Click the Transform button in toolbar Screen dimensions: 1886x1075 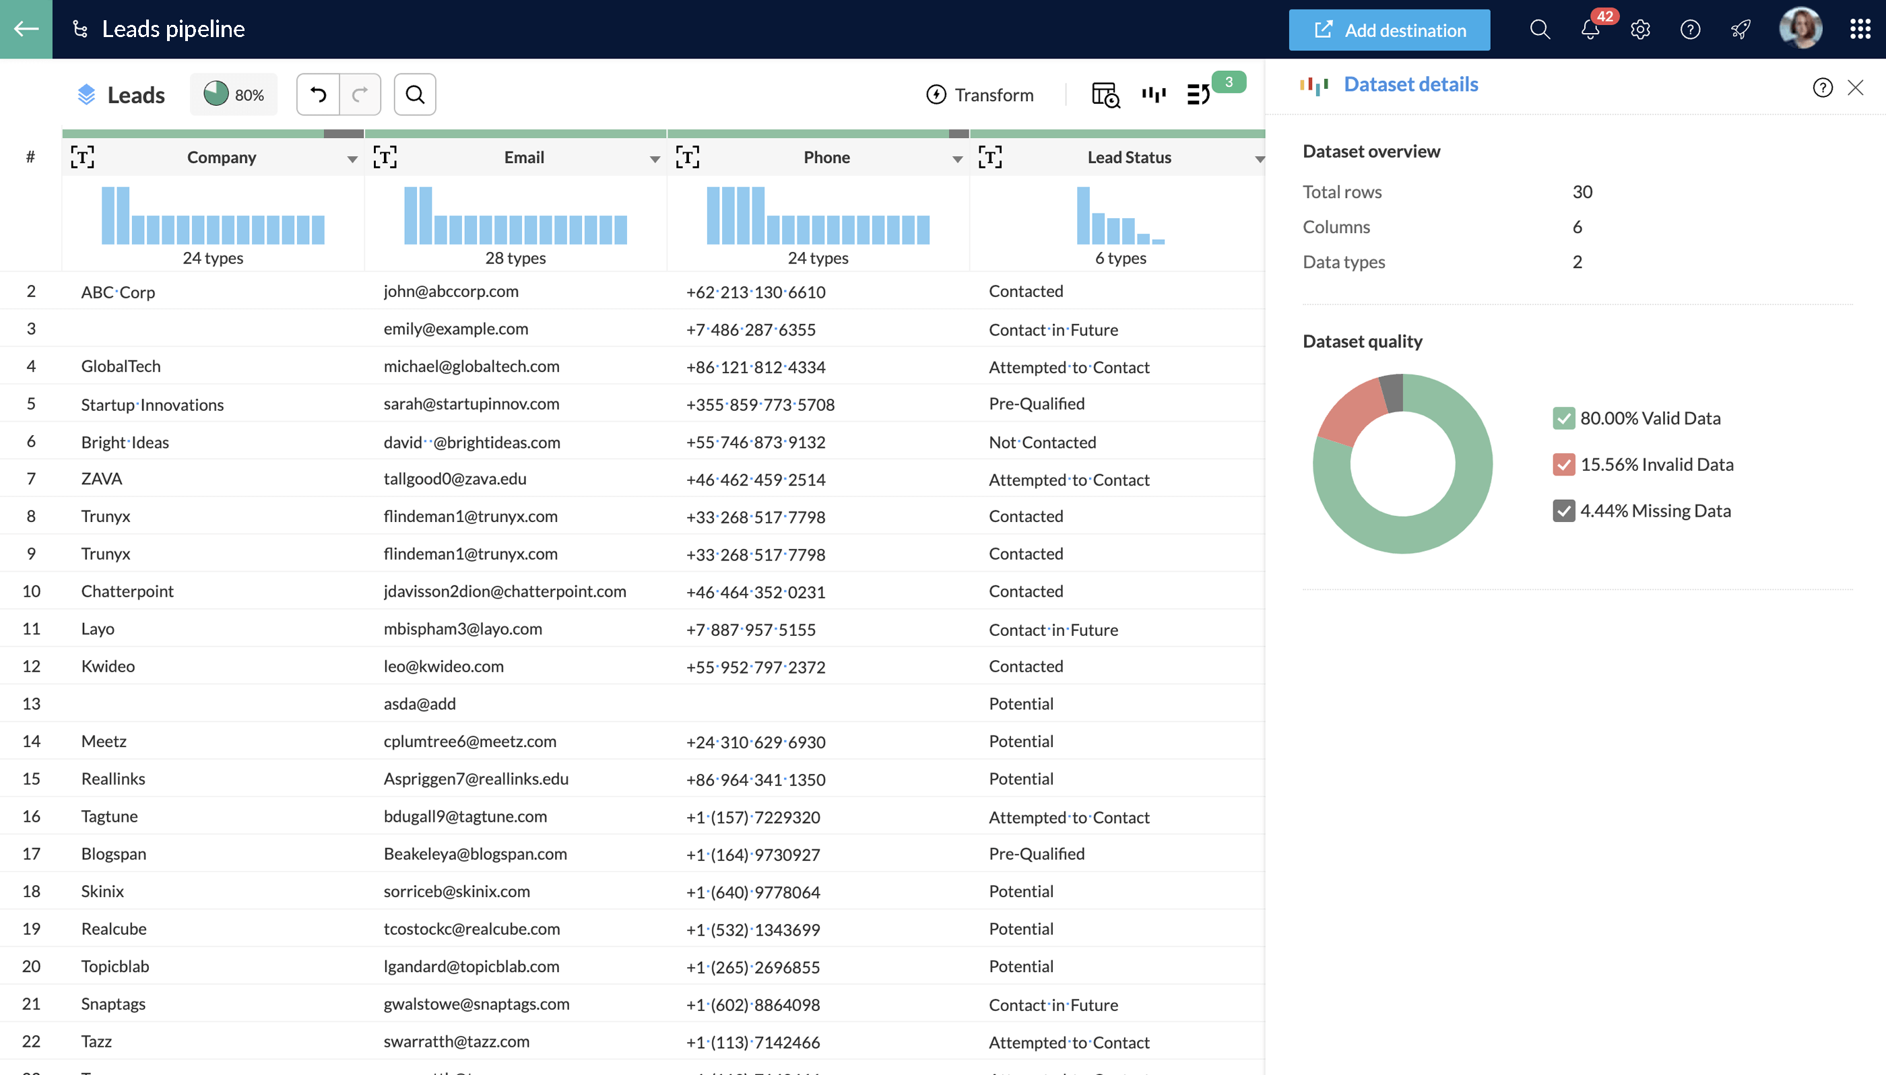tap(981, 93)
